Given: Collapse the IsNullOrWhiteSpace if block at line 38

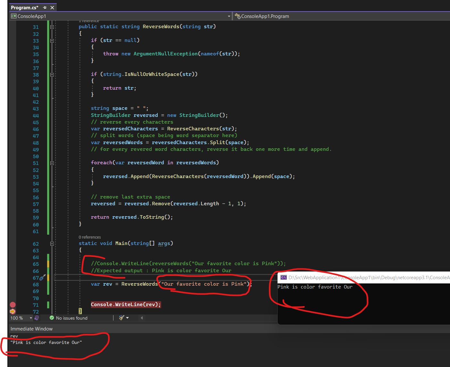Looking at the screenshot, I should 52,75.
